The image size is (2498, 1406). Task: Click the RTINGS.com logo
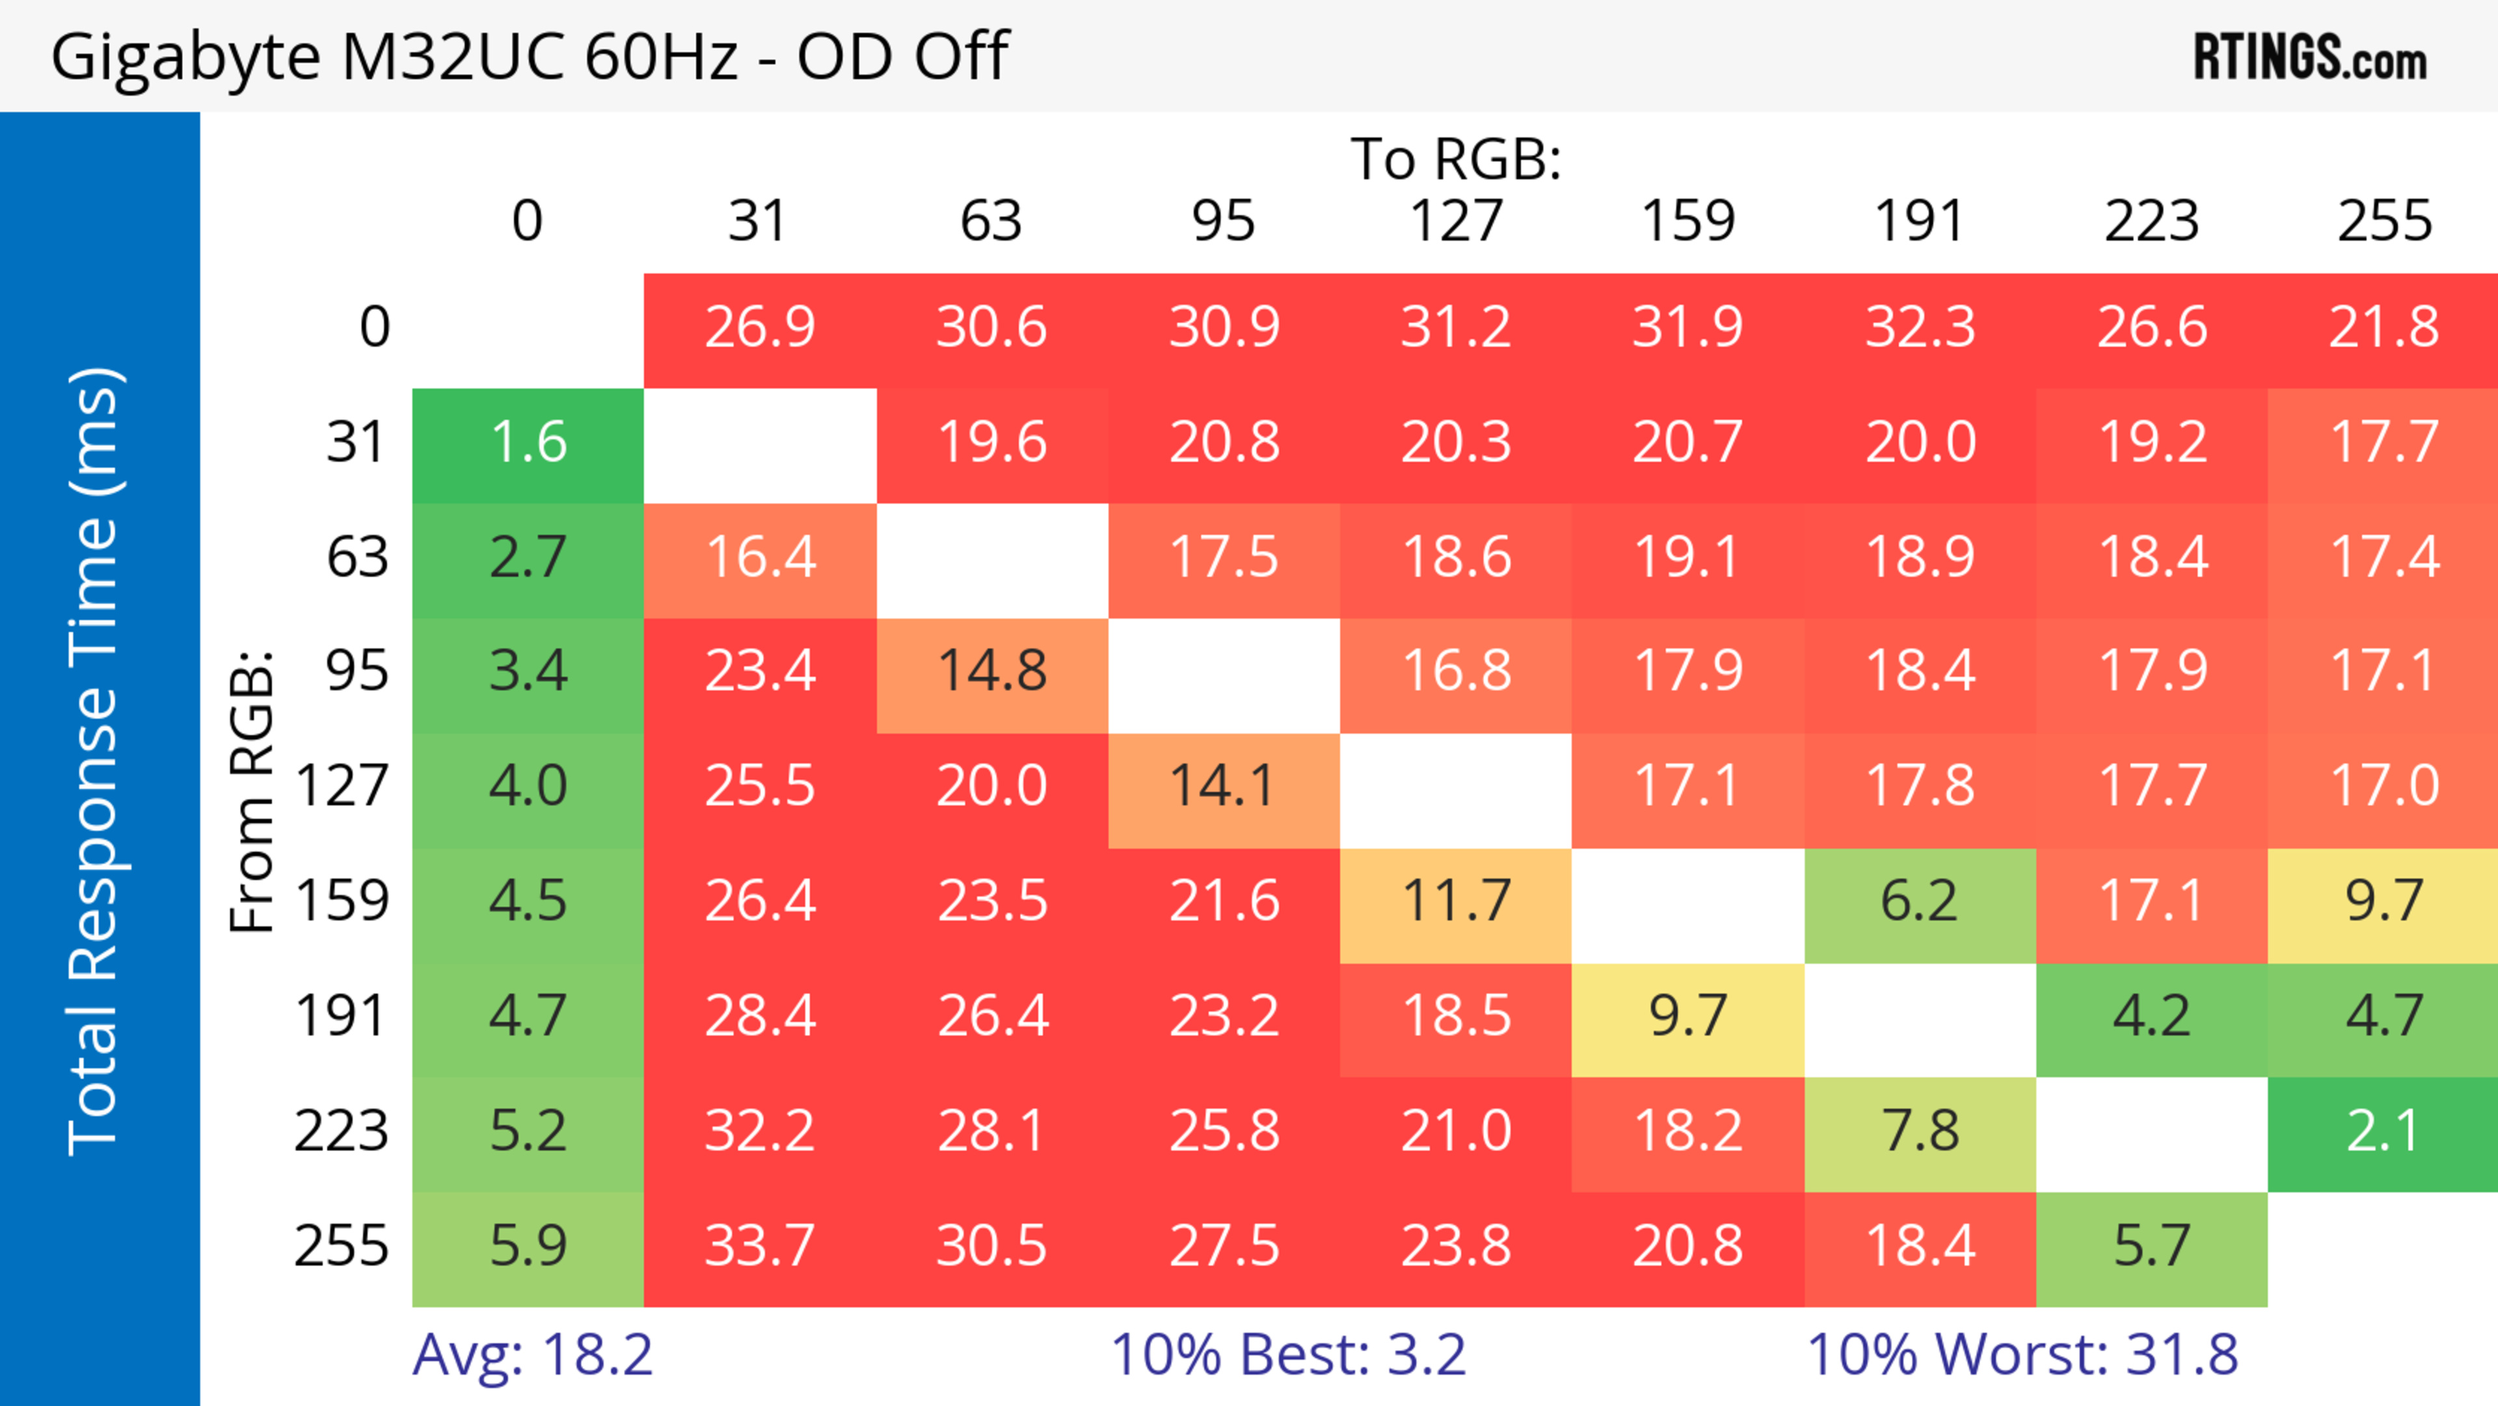point(2309,57)
